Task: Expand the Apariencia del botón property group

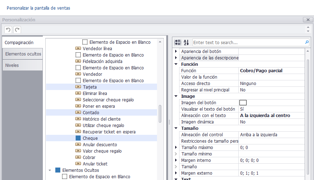Action: coord(176,51)
